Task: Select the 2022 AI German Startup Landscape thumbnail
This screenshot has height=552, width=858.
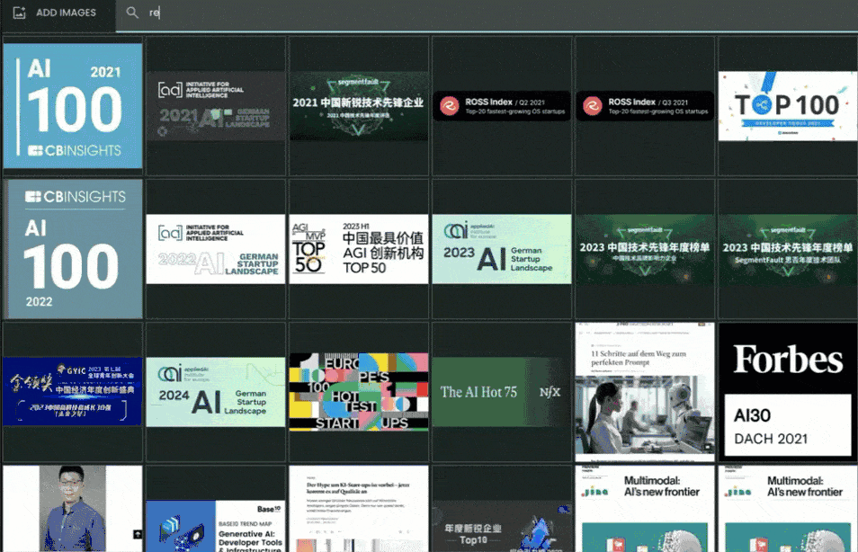Action: click(x=216, y=249)
